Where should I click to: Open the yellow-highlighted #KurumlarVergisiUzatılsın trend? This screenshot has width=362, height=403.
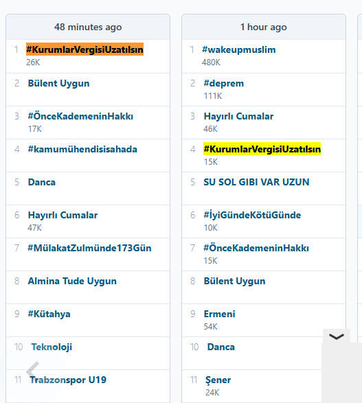tap(262, 149)
